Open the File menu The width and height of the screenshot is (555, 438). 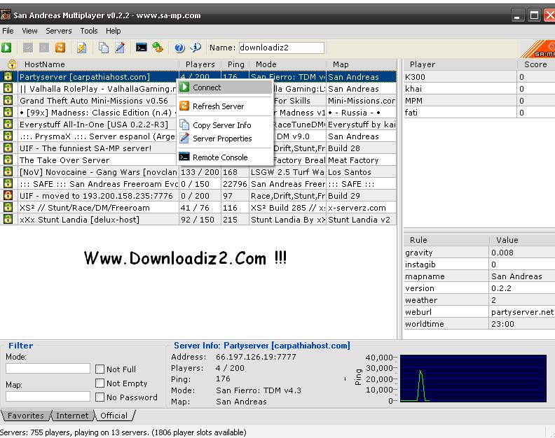coord(8,31)
